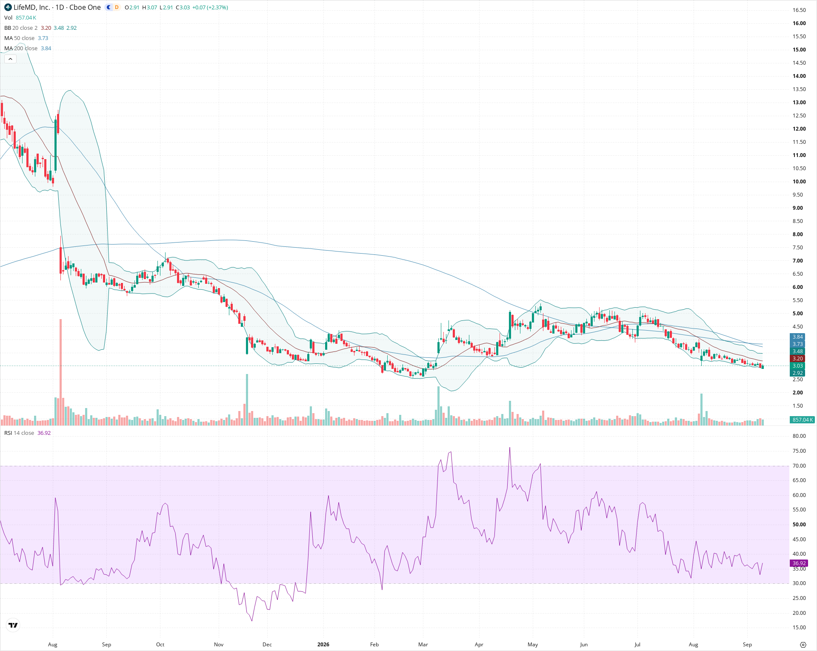Image resolution: width=817 pixels, height=651 pixels.
Task: Click the 10.00 price axis tick
Action: (x=799, y=181)
